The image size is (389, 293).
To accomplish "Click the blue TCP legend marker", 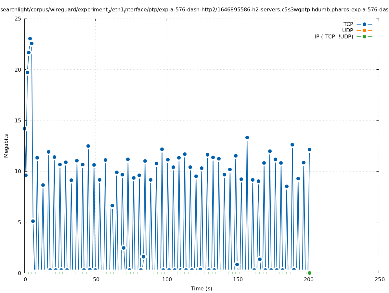I will tap(364, 24).
